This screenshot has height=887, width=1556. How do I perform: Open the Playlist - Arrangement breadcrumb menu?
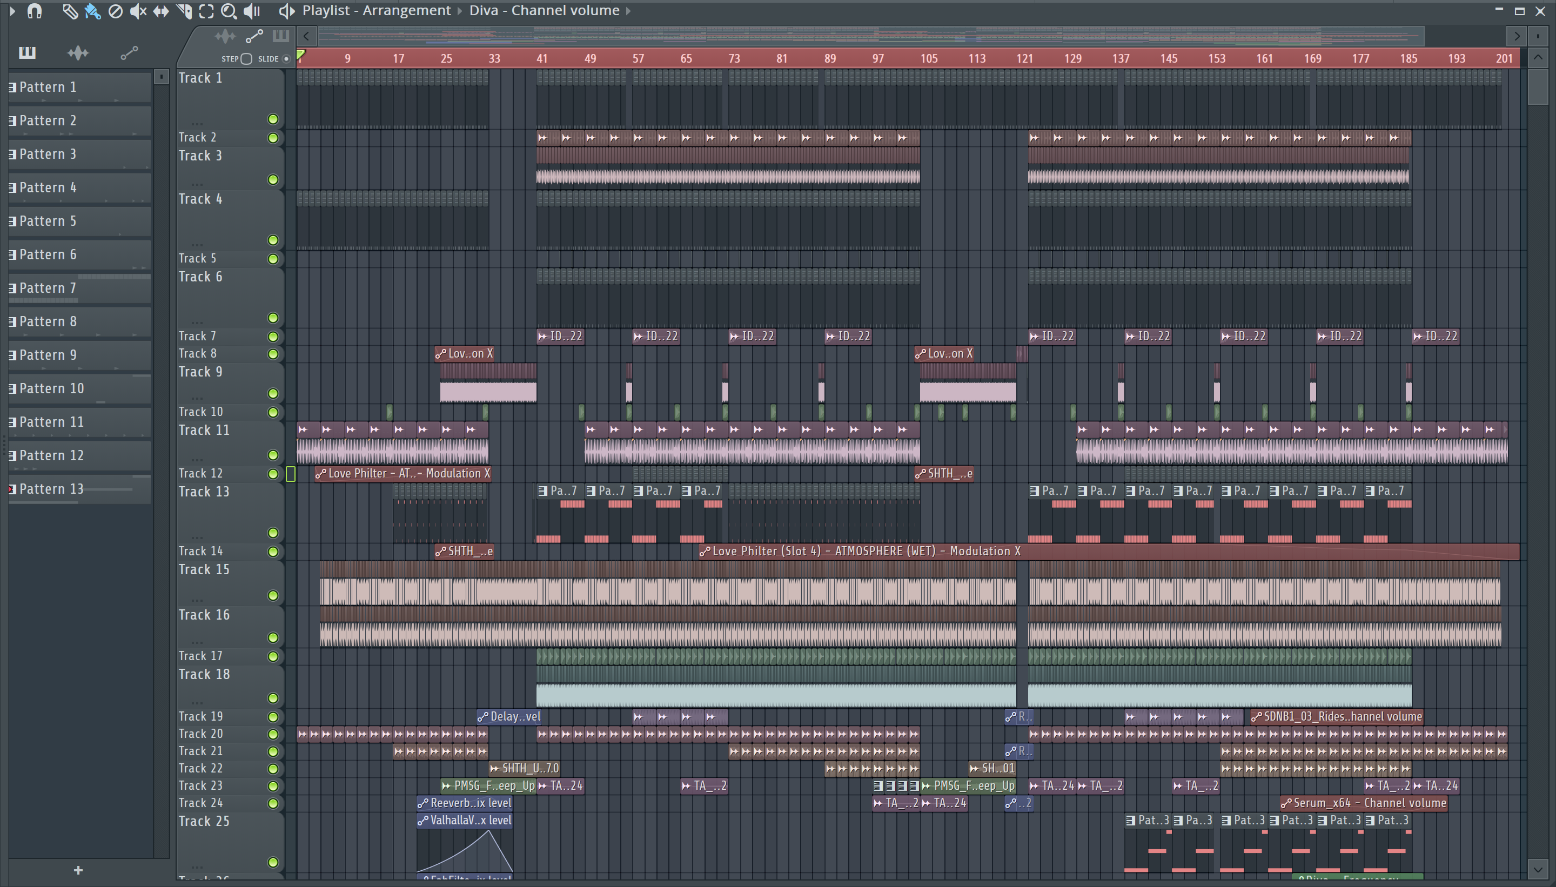[x=377, y=10]
